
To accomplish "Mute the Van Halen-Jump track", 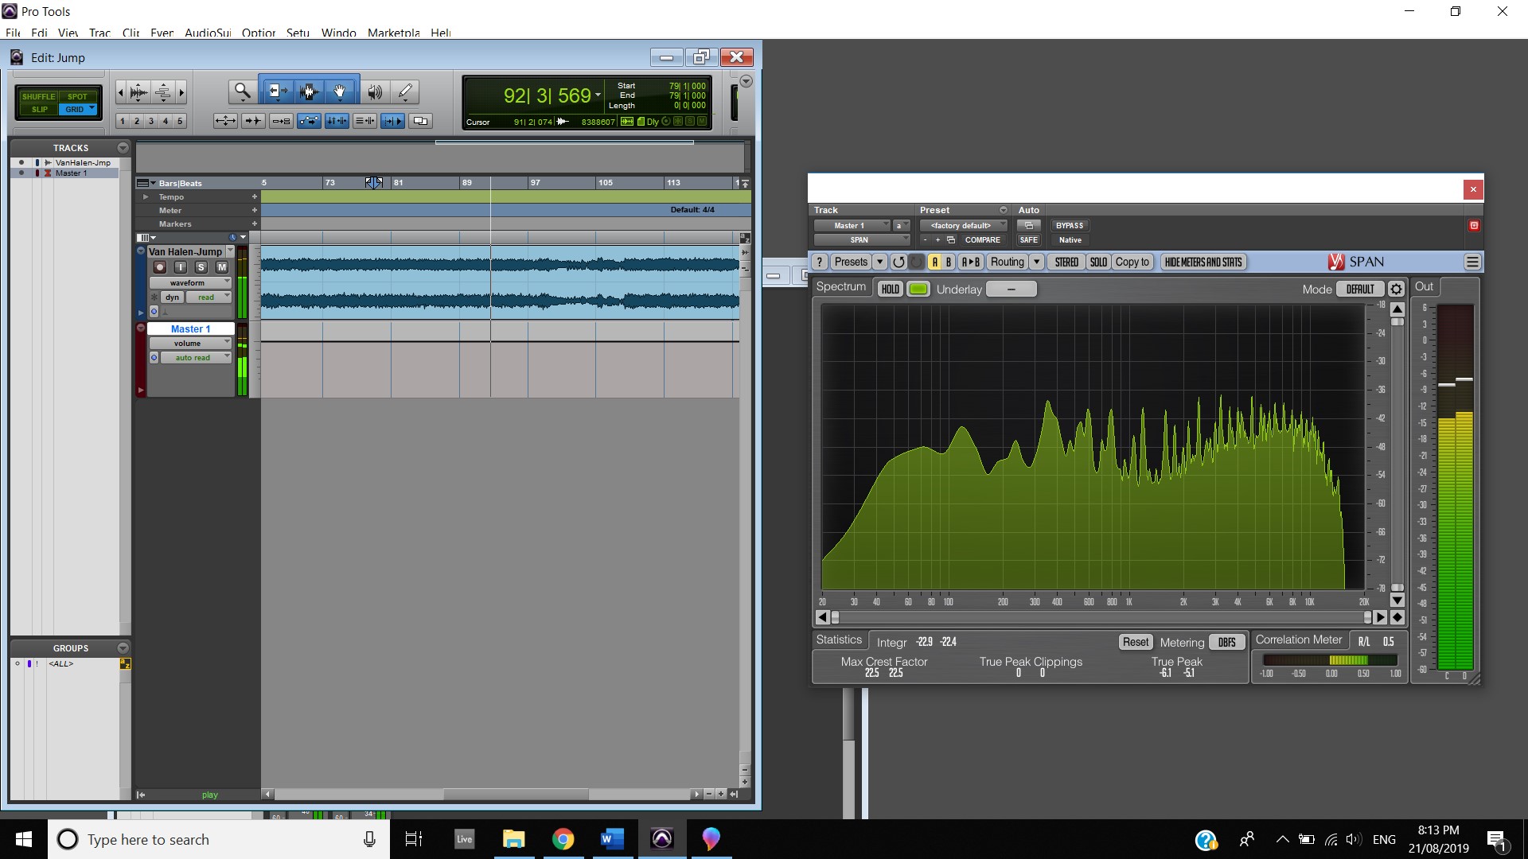I will point(222,267).
